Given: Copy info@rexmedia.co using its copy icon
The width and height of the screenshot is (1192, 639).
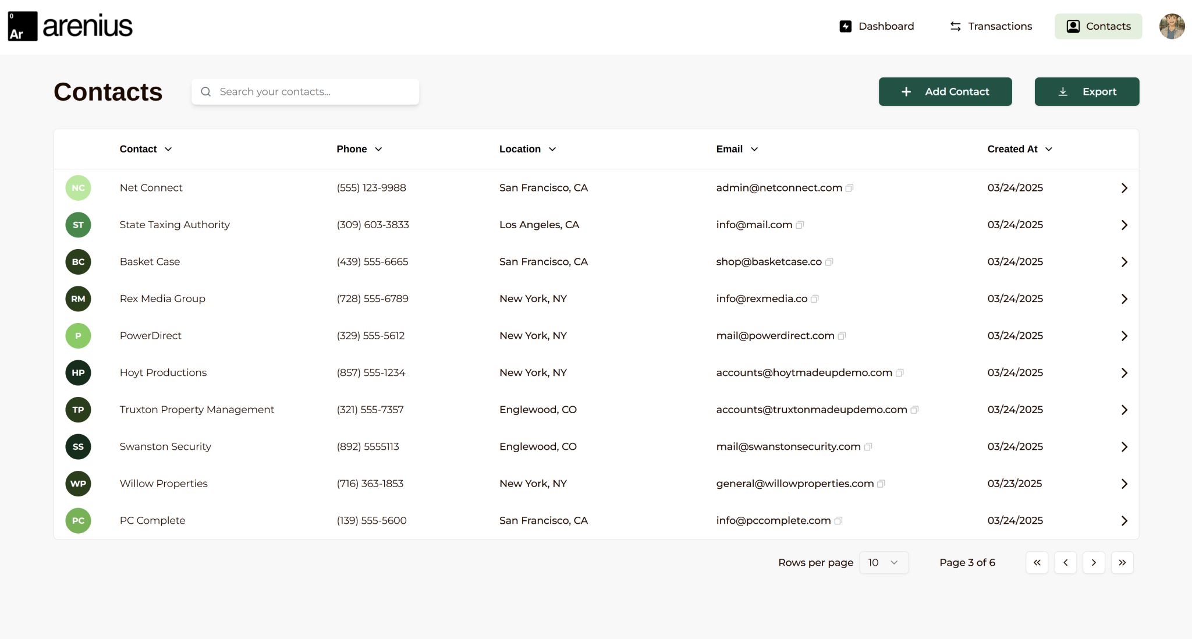Looking at the screenshot, I should 815,299.
